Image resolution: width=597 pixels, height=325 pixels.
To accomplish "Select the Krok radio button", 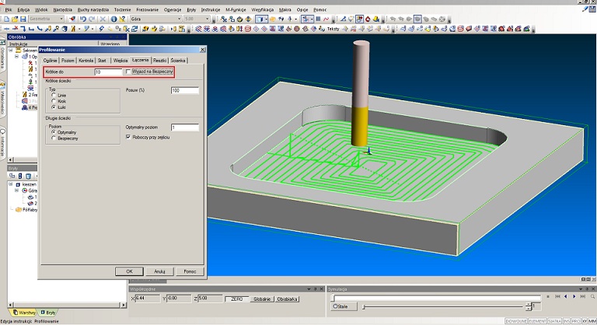I will 54,101.
